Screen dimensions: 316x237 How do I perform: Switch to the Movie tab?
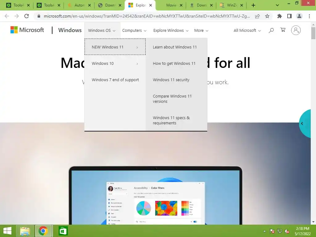pyautogui.click(x=171, y=5)
